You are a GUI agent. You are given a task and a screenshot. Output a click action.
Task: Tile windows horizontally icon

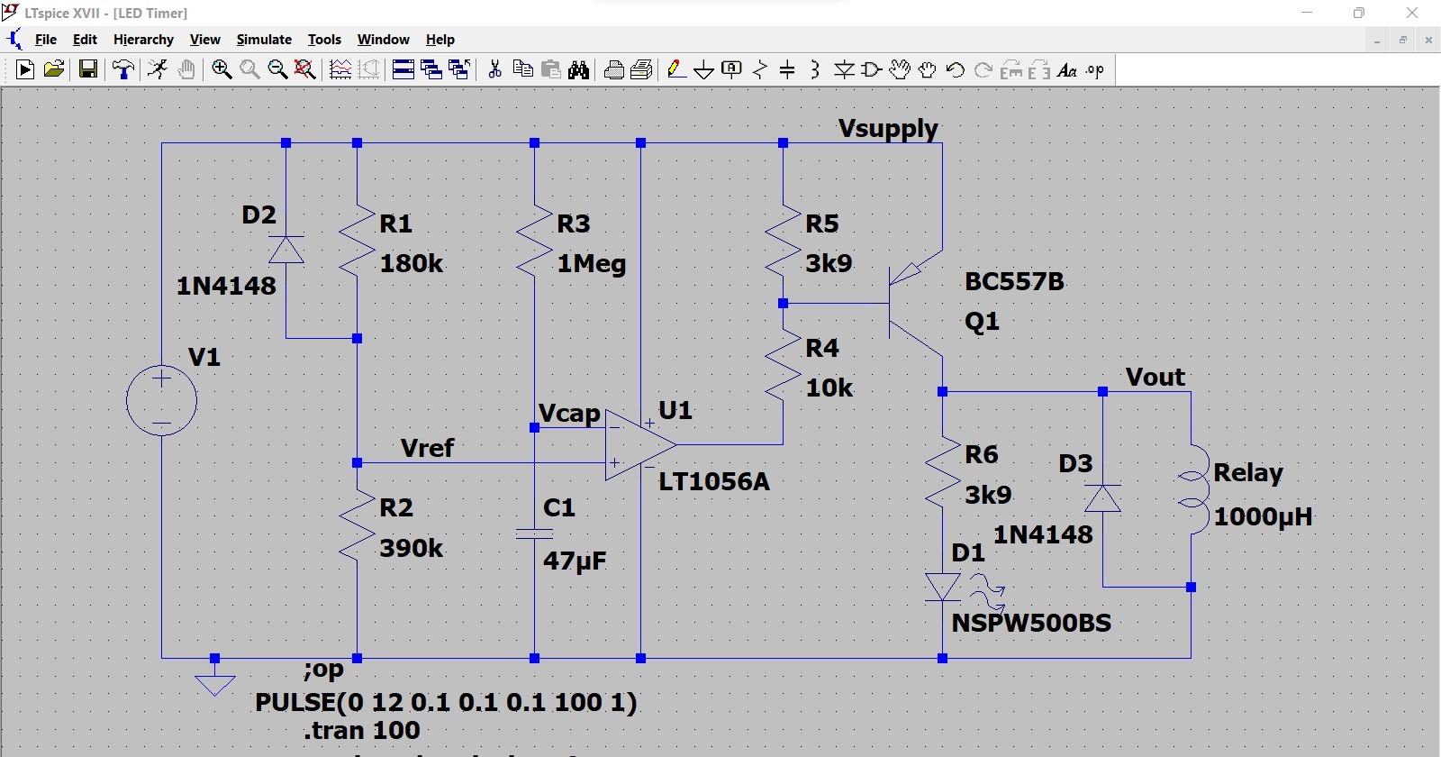point(403,69)
